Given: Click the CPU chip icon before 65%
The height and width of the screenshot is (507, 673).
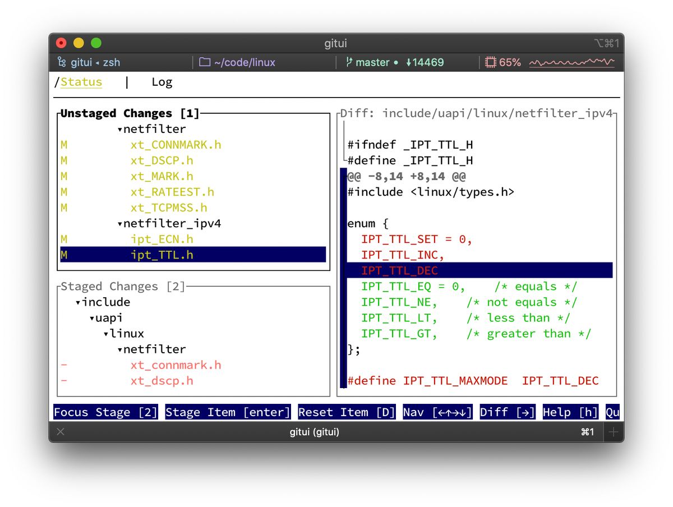Looking at the screenshot, I should click(491, 62).
